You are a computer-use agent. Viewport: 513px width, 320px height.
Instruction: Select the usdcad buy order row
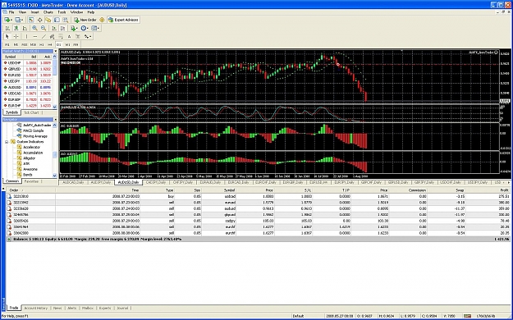tap(259, 196)
